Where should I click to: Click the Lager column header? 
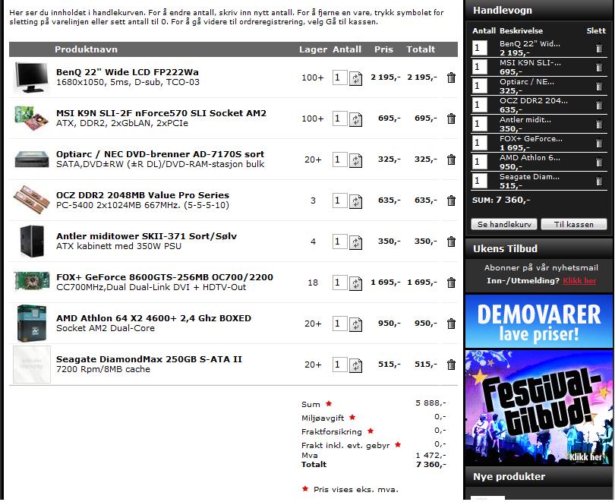pos(313,49)
